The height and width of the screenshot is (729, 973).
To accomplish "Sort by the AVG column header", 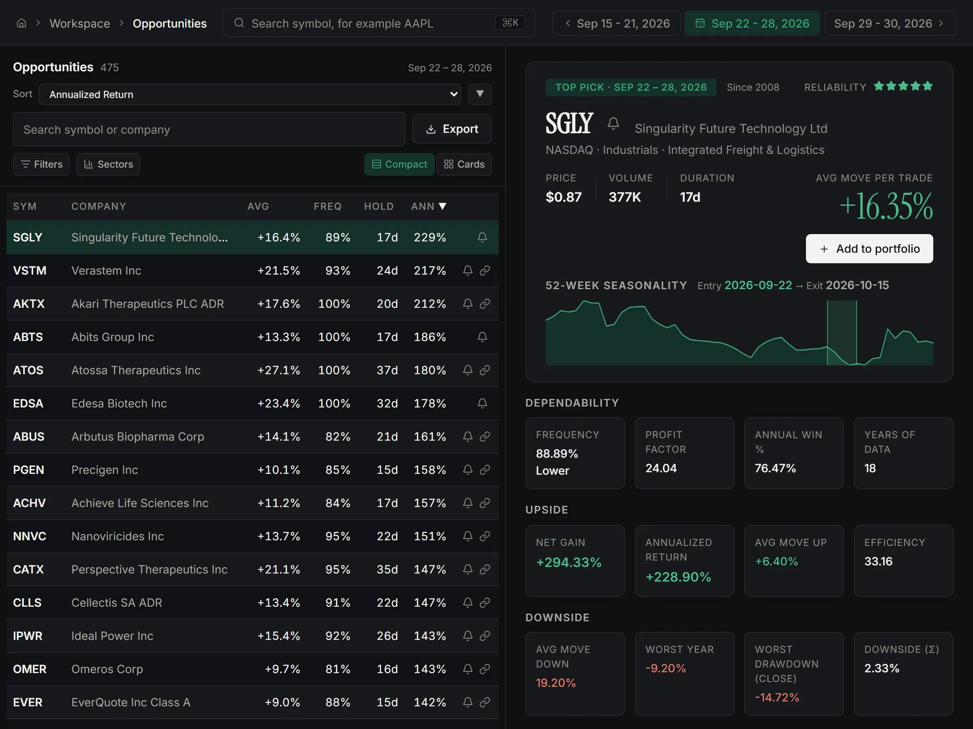I will coord(258,207).
